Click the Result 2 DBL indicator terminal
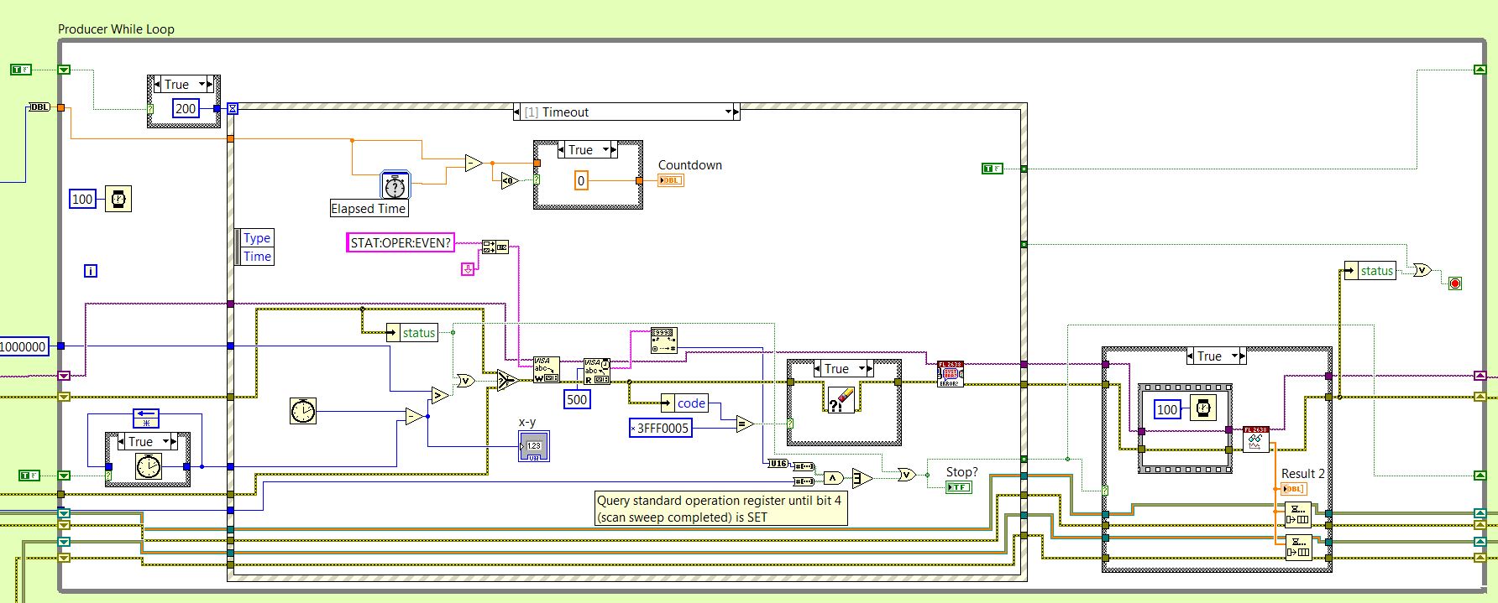1498x603 pixels. pyautogui.click(x=1294, y=489)
